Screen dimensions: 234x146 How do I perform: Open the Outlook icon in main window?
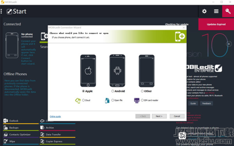pyautogui.click(x=6, y=121)
